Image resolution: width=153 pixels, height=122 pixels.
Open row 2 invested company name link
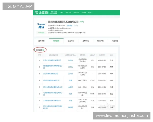pos(53,67)
